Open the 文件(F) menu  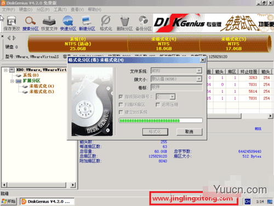click(8, 9)
